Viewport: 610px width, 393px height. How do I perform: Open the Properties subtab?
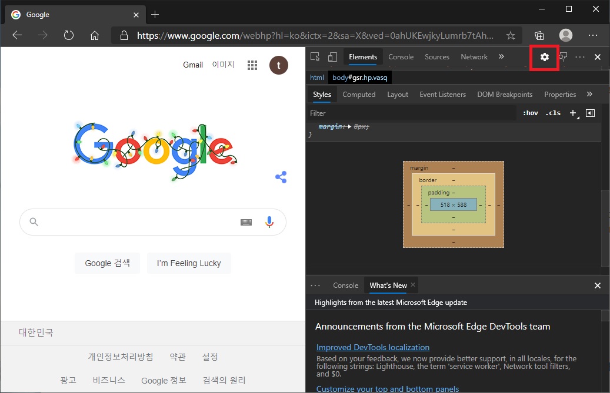tap(560, 95)
